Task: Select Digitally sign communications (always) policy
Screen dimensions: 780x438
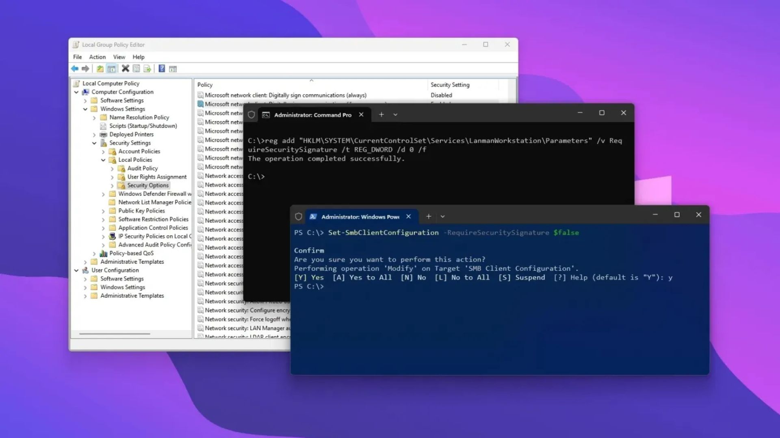Action: click(x=285, y=95)
